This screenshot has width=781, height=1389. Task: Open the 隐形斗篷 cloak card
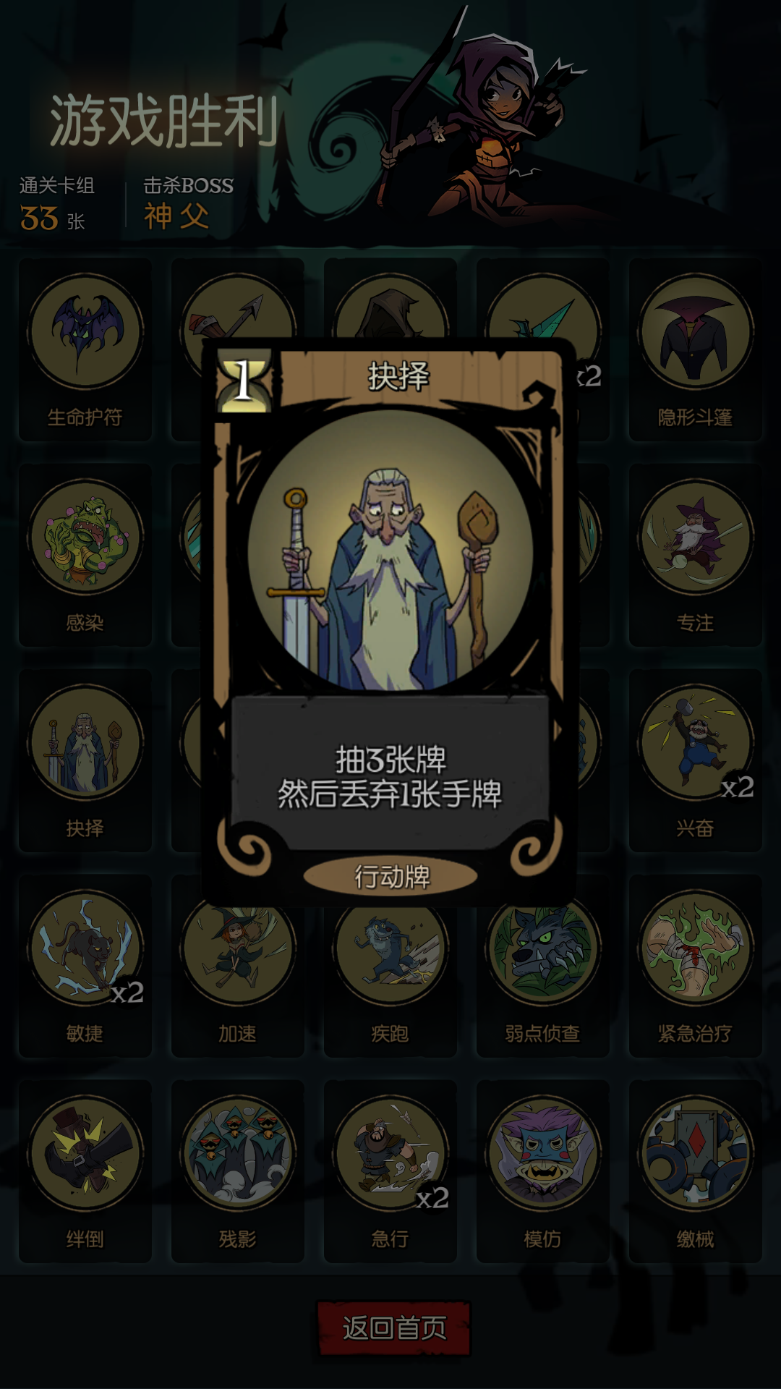[x=696, y=349]
